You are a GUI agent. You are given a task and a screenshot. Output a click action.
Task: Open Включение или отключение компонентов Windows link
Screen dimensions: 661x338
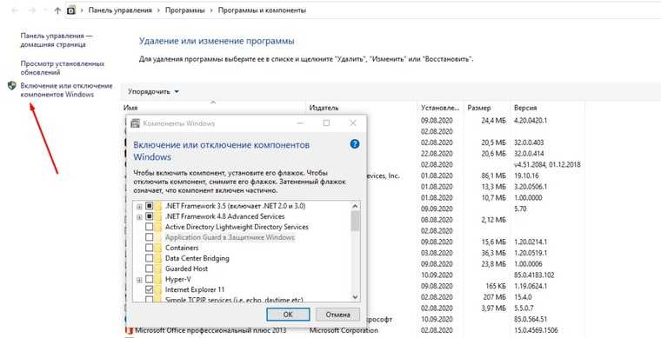coord(67,90)
